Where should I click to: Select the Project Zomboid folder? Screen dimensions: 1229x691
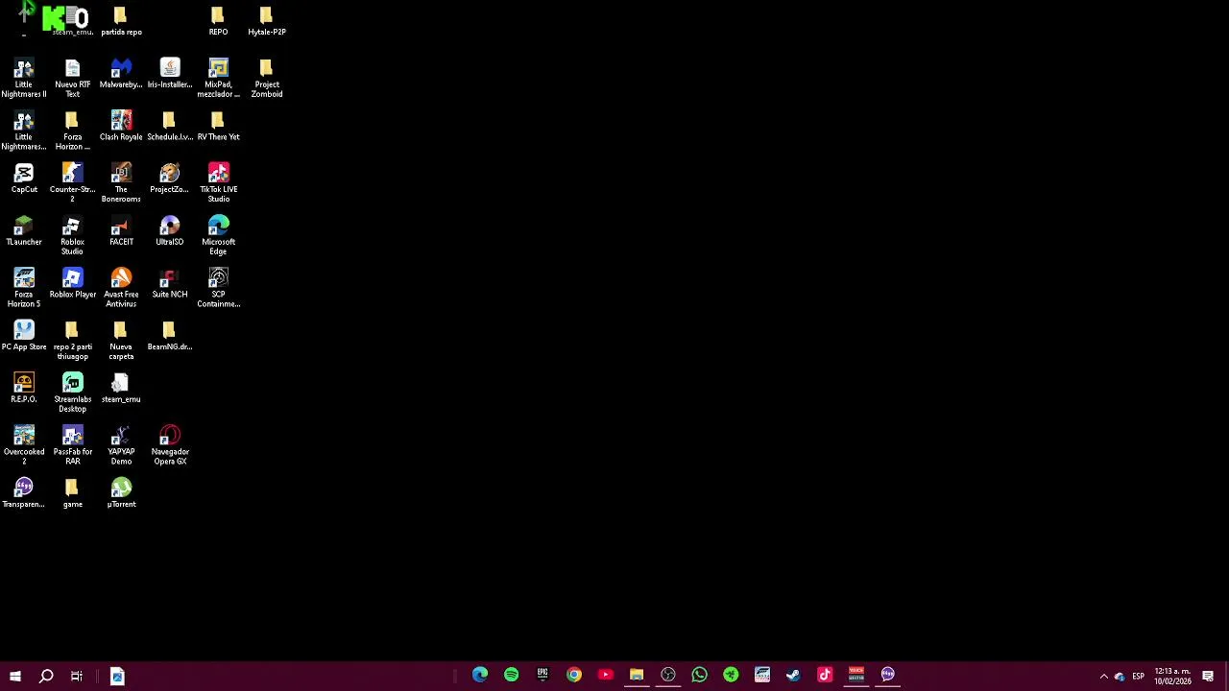(x=267, y=79)
